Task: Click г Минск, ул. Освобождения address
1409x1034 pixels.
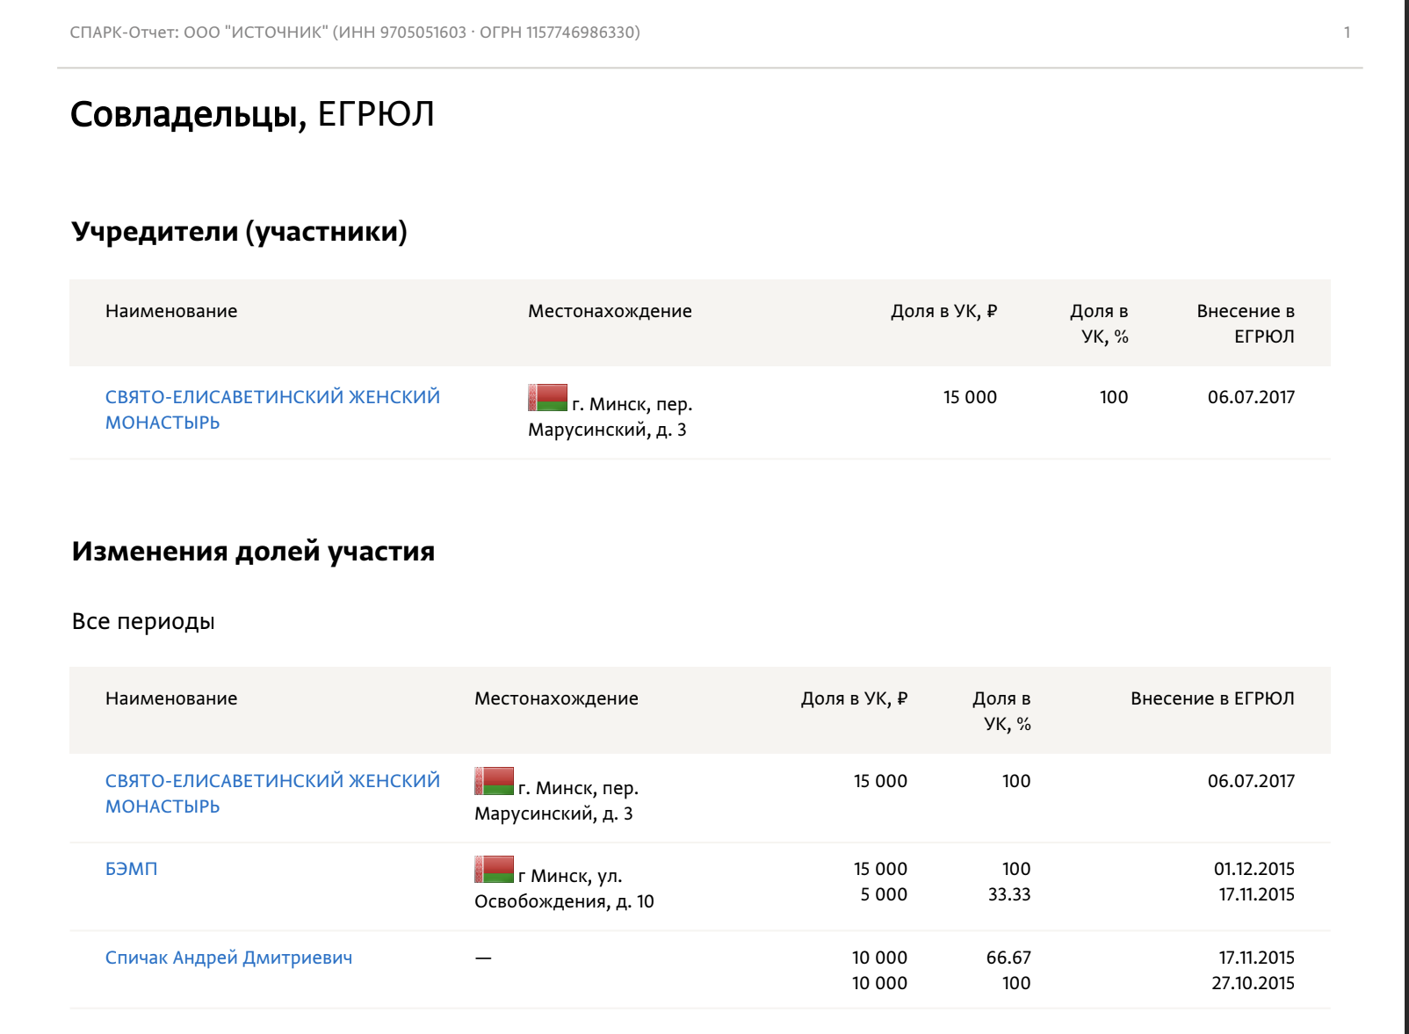Action: click(564, 888)
